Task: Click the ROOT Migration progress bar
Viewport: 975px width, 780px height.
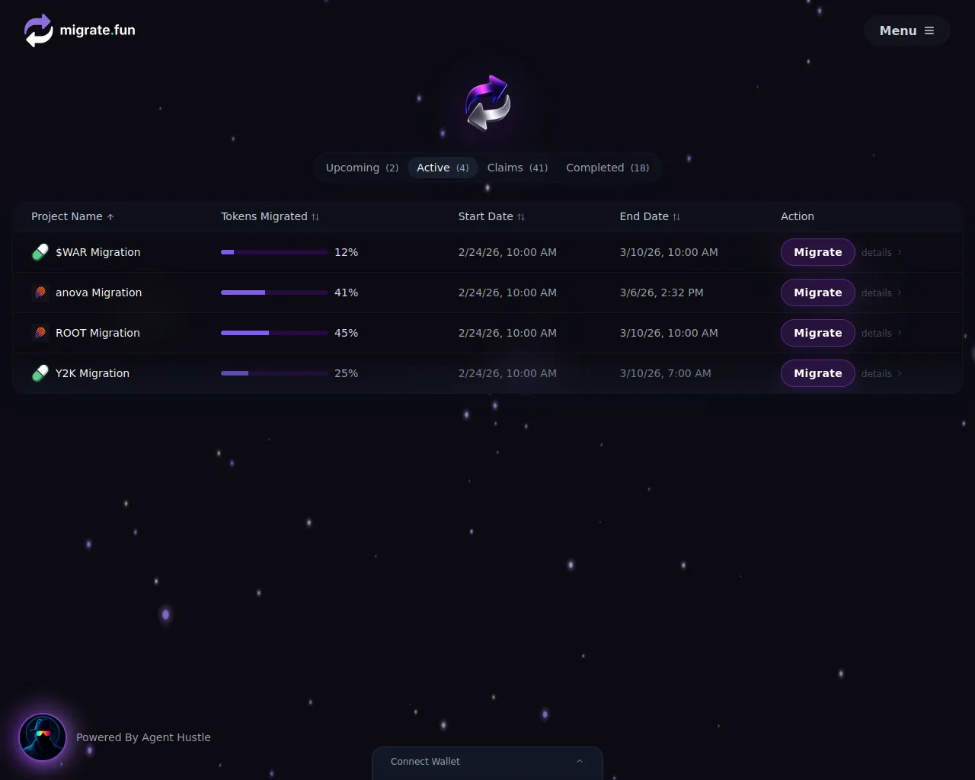Action: click(274, 333)
